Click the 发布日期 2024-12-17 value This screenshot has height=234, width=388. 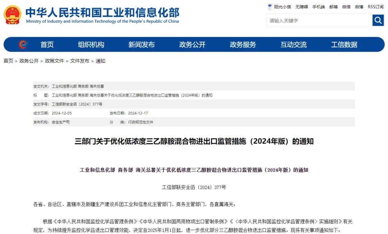(x=138, y=113)
